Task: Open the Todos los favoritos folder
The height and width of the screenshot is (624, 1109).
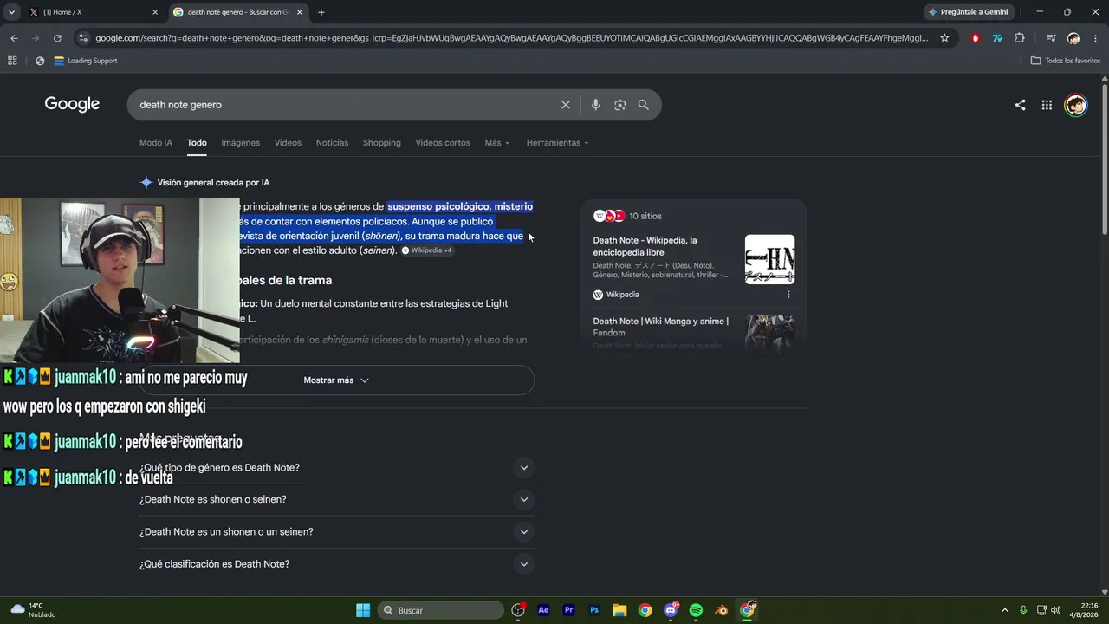Action: point(1066,61)
